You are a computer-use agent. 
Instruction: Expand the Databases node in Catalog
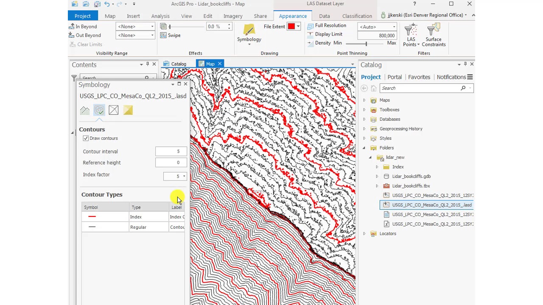tap(364, 119)
